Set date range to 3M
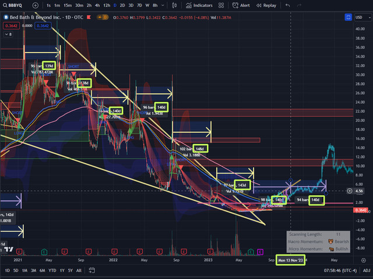This screenshot has height=279, width=373. pos(34,270)
